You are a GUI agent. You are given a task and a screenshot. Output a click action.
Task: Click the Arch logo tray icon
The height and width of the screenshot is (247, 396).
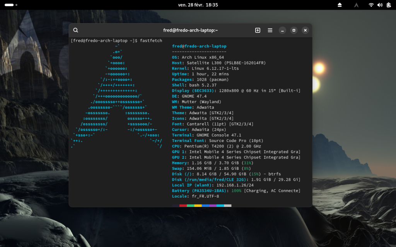click(356, 5)
